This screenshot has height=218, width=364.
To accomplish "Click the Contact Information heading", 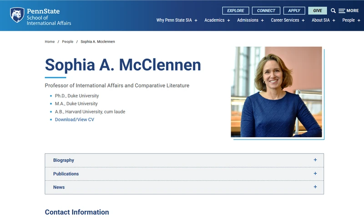I will (x=77, y=212).
